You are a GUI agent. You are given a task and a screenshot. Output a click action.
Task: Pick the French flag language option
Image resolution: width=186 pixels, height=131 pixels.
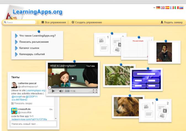172,8
